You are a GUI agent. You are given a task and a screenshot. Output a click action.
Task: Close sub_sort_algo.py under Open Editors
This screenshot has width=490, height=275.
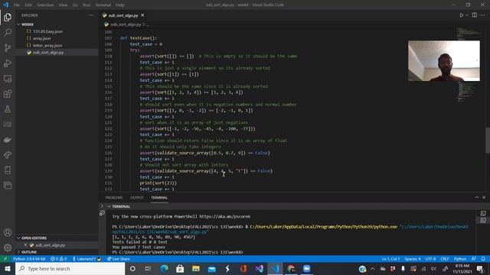tap(25, 245)
